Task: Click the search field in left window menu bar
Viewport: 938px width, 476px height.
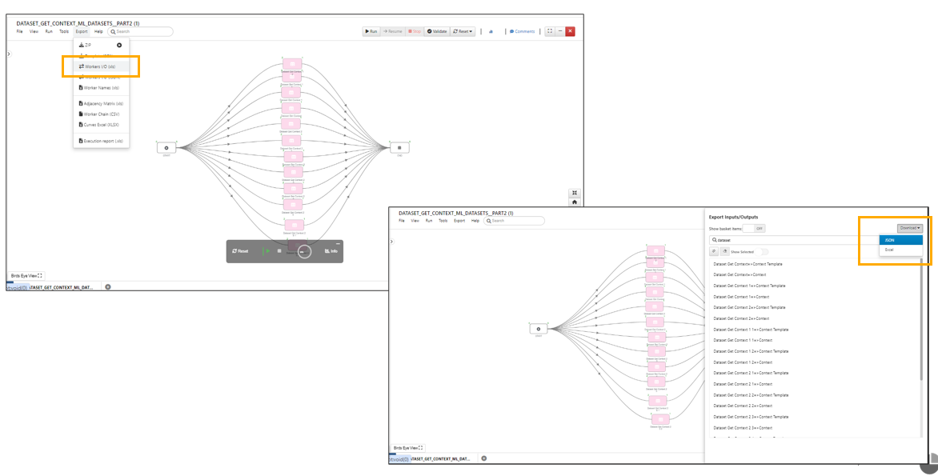Action: [x=142, y=31]
